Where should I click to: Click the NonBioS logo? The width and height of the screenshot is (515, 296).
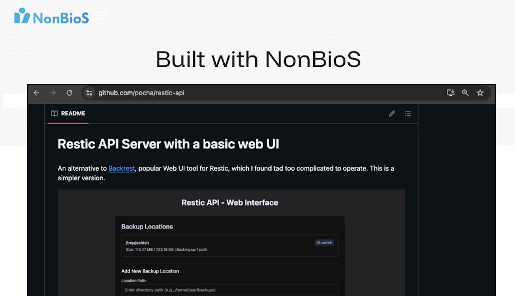click(51, 16)
